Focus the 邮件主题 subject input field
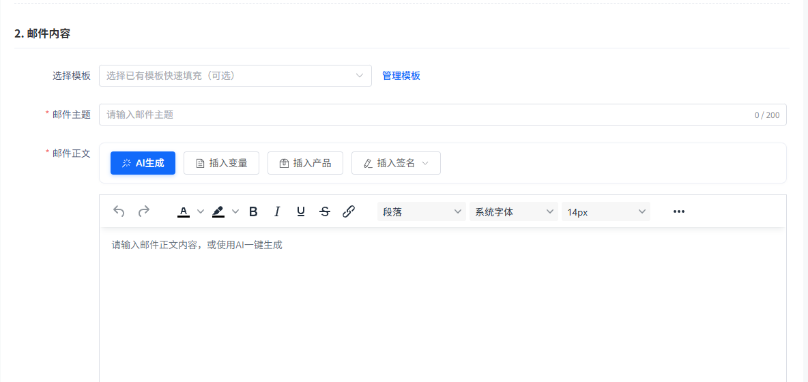Screen dimensions: 808x382 (423, 115)
